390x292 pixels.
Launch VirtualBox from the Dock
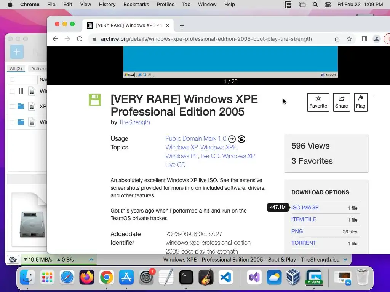coord(293,277)
